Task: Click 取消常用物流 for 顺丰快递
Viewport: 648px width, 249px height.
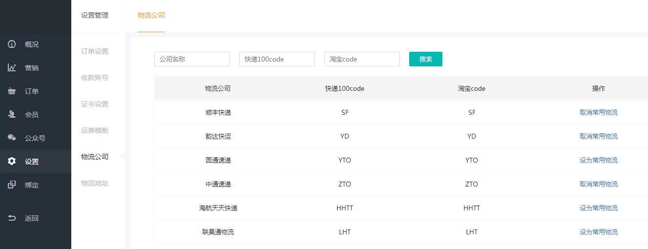Action: tap(598, 112)
